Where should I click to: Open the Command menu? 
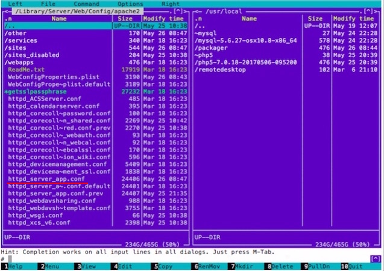pos(86,4)
